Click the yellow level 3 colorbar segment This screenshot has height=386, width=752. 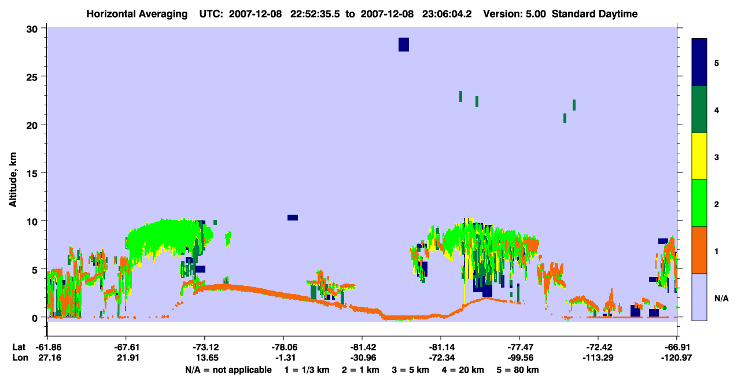(699, 156)
